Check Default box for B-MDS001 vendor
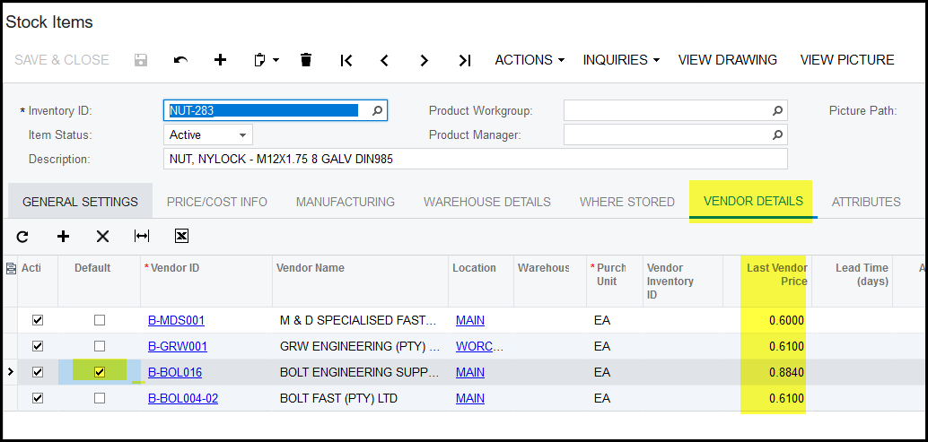 click(100, 320)
